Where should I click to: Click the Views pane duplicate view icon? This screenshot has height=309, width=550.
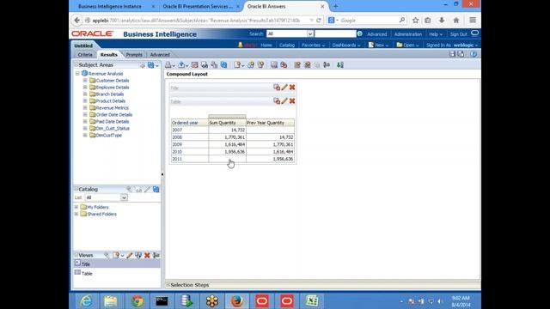[x=138, y=256]
